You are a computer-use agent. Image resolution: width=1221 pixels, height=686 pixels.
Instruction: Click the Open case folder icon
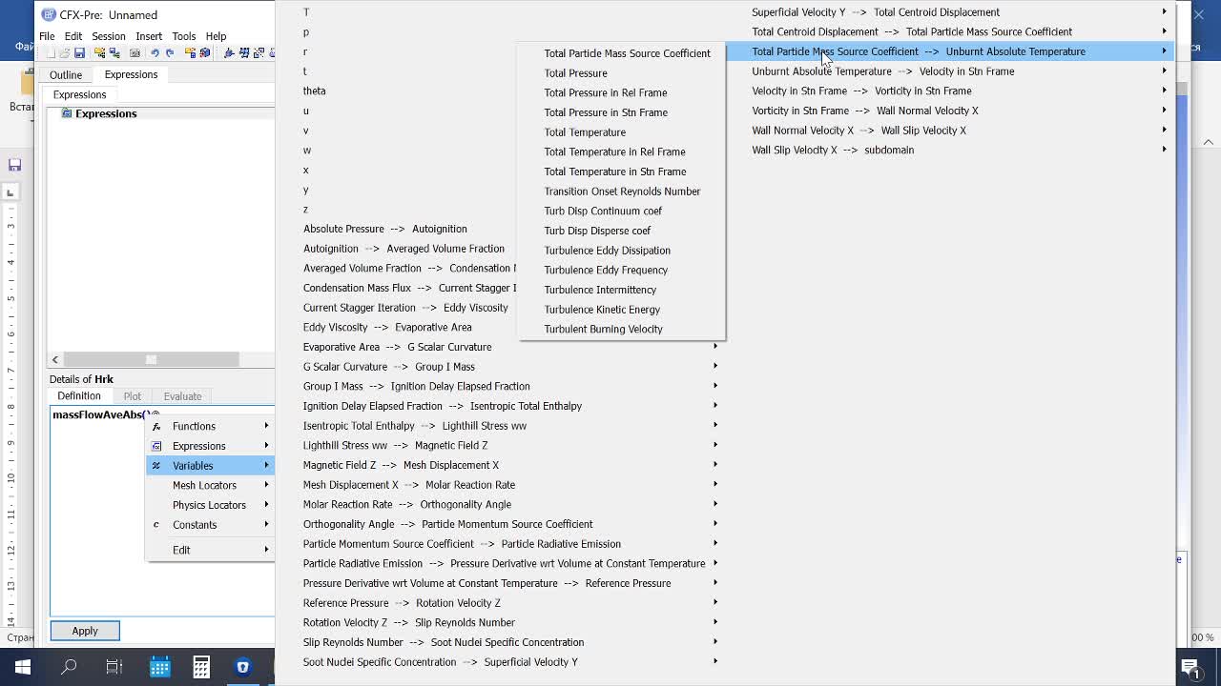click(x=64, y=53)
